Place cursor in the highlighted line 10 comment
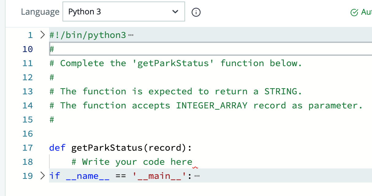This screenshot has height=196, width=372. pos(211,49)
